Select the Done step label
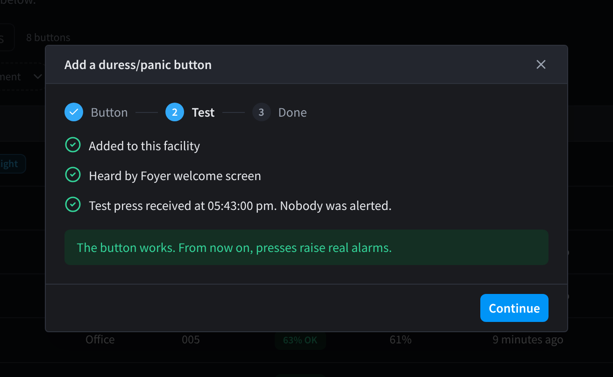The image size is (613, 377). [292, 112]
